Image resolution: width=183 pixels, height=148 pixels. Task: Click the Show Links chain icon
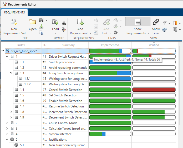pyautogui.click(x=156, y=22)
